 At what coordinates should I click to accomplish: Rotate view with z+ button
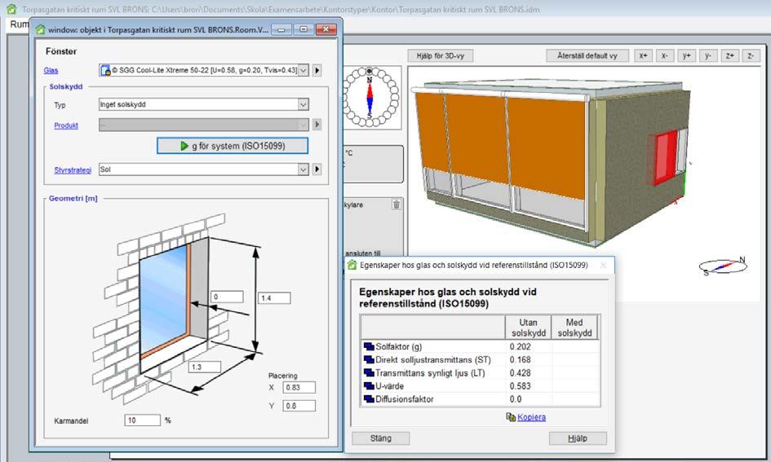pos(730,56)
